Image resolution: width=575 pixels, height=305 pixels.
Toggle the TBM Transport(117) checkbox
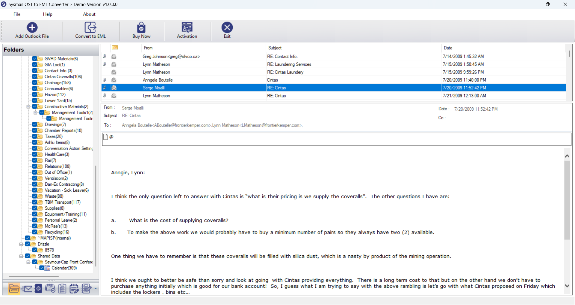point(35,202)
